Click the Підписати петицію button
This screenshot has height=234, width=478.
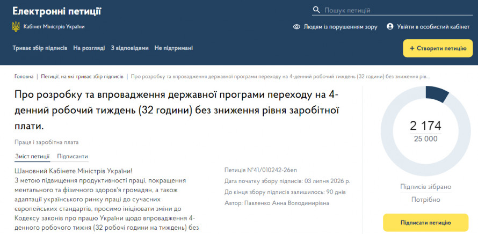coord(425,222)
